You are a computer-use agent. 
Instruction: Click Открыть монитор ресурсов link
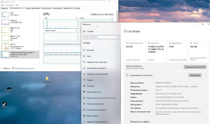pyautogui.click(x=24, y=68)
